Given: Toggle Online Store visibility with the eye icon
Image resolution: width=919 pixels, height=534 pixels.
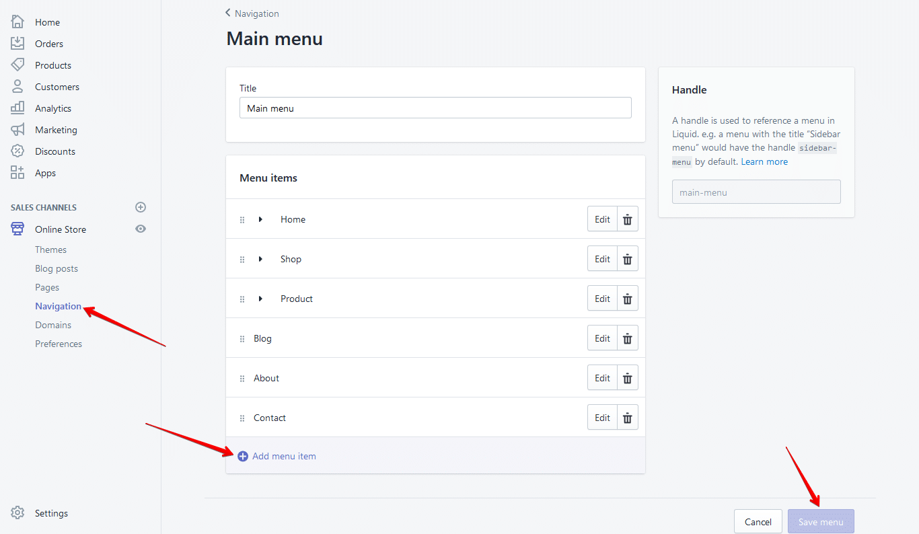Looking at the screenshot, I should (141, 229).
